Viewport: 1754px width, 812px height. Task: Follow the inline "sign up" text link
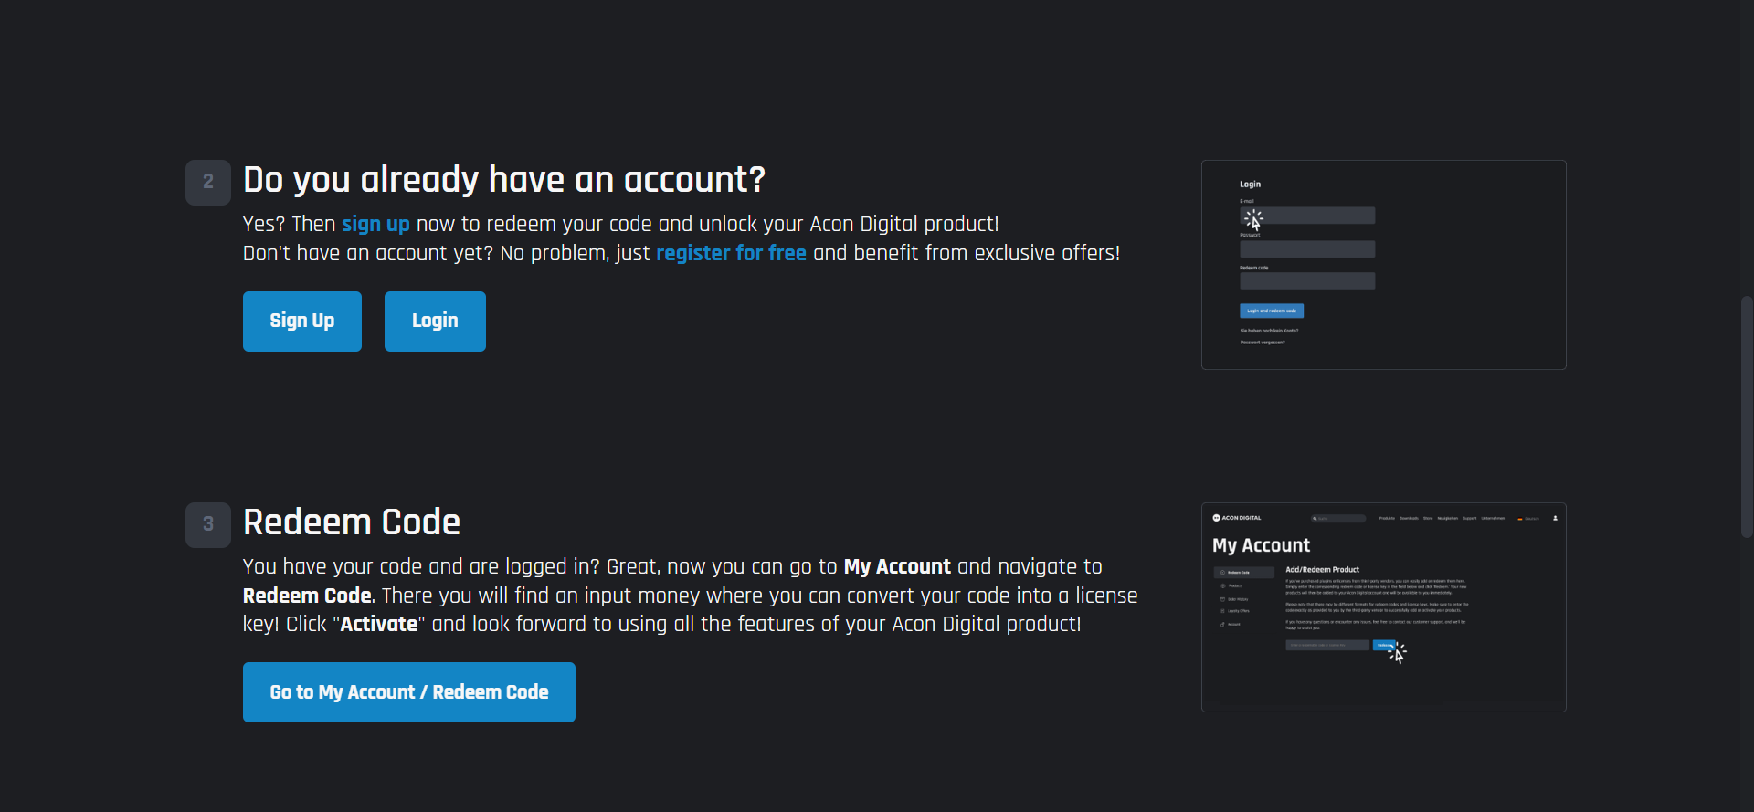point(375,225)
